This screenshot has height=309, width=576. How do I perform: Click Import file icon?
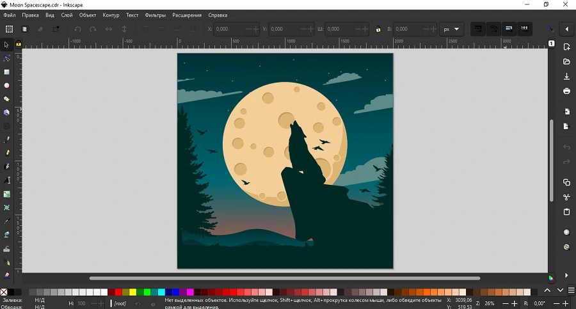pos(566,112)
